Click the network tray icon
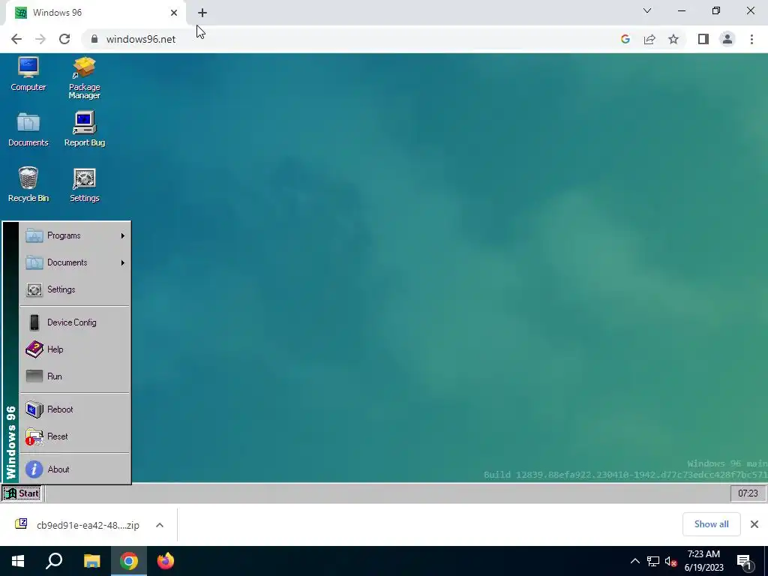Screen dimensions: 768x576 653,561
